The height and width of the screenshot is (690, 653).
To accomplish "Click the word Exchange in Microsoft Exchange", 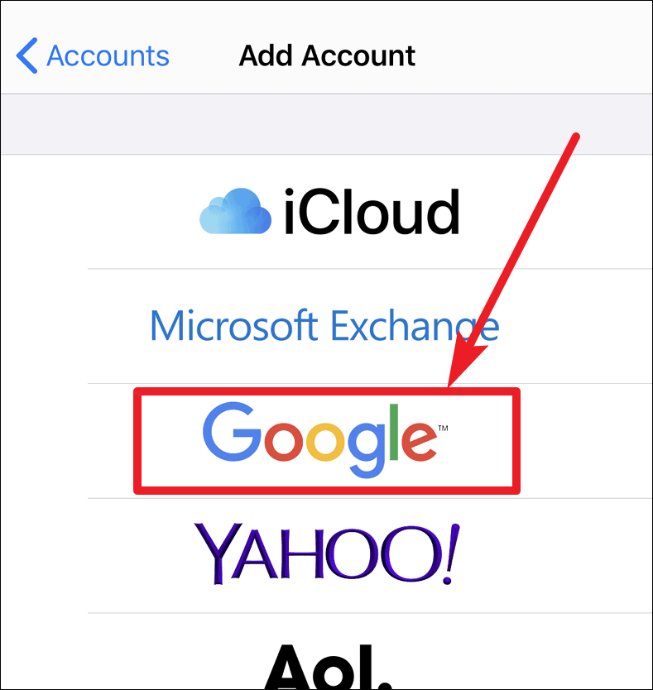I will pos(415,326).
